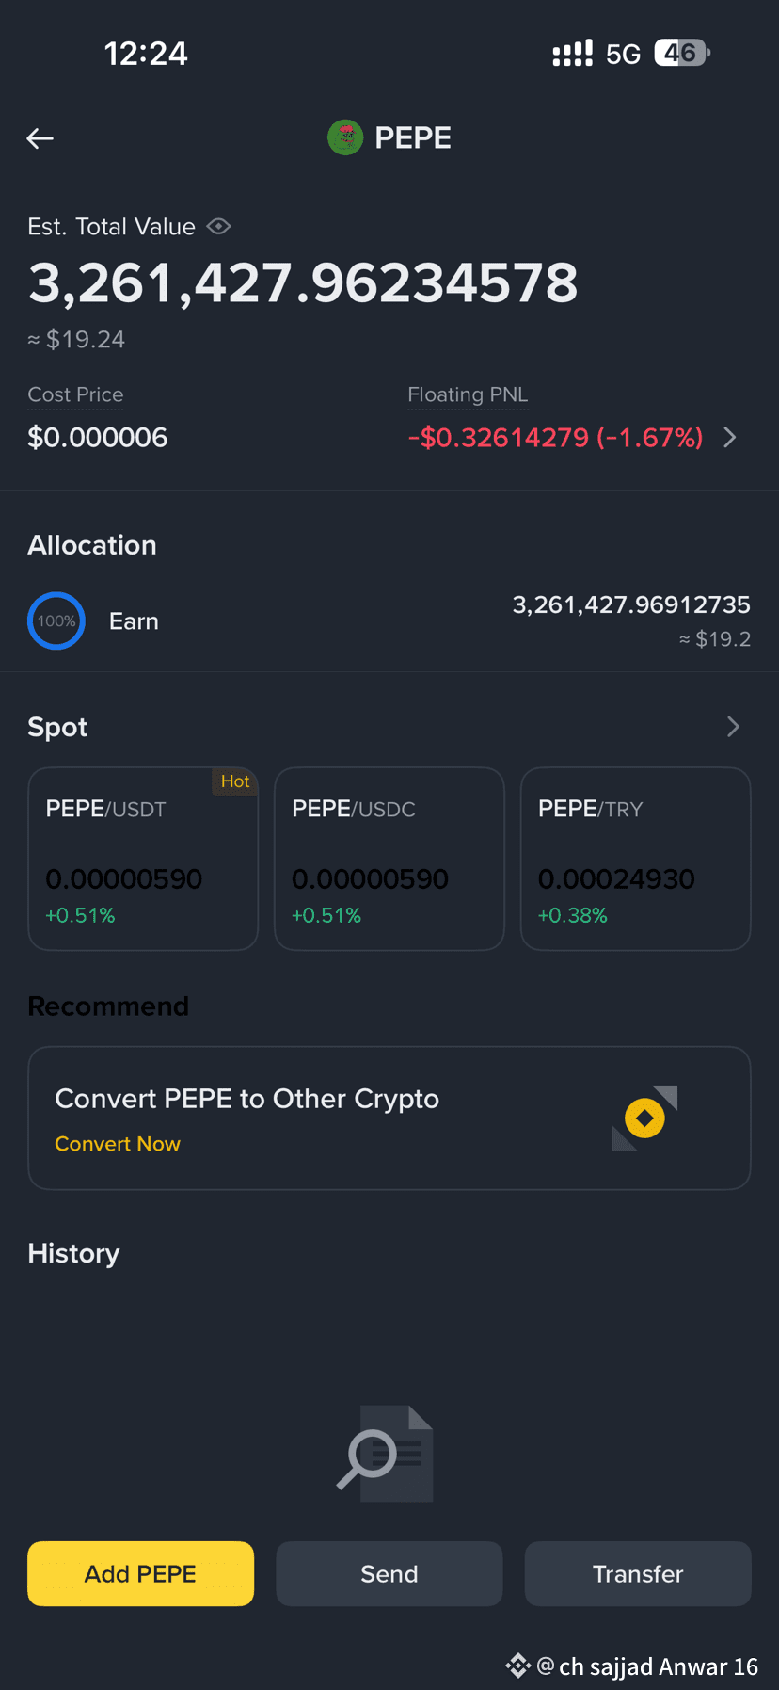This screenshot has width=779, height=1690.
Task: Tap the Transfer button
Action: click(638, 1573)
